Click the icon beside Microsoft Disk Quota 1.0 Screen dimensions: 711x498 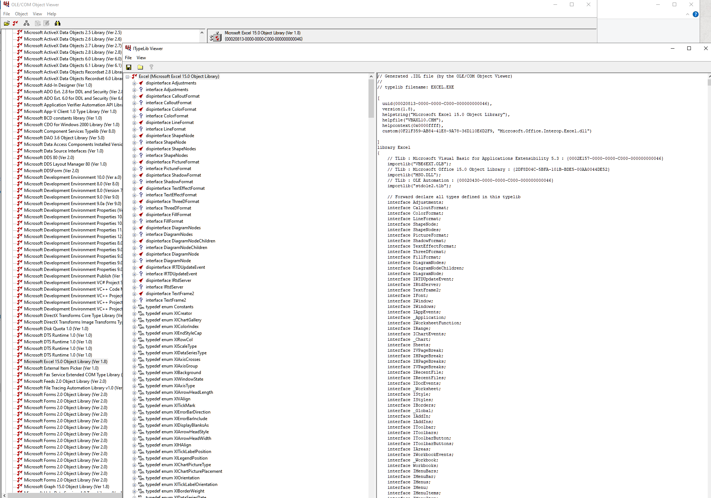click(x=20, y=329)
